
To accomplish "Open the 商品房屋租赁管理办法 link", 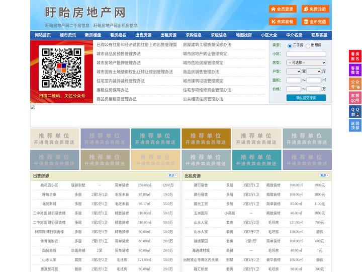I will (x=117, y=99).
